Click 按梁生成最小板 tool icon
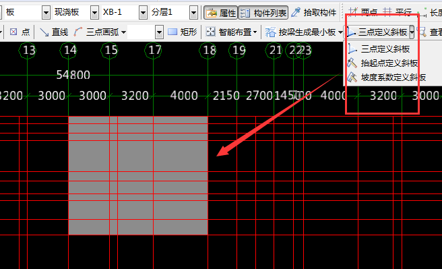This screenshot has width=442, height=269. pos(270,32)
